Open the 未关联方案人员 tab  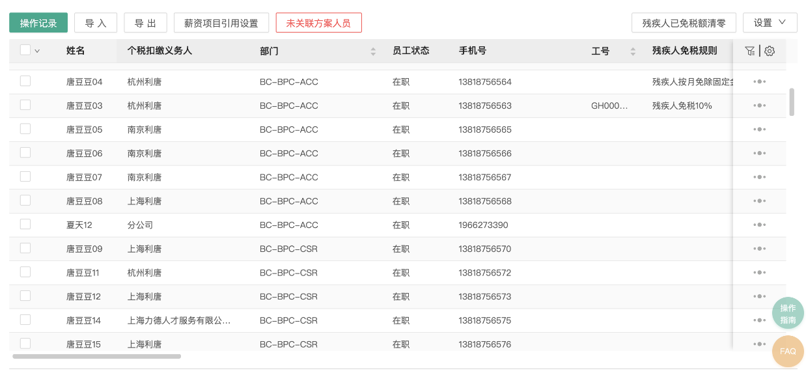pos(318,21)
